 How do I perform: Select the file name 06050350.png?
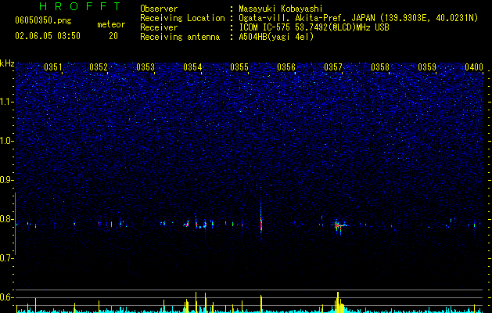[x=43, y=21]
